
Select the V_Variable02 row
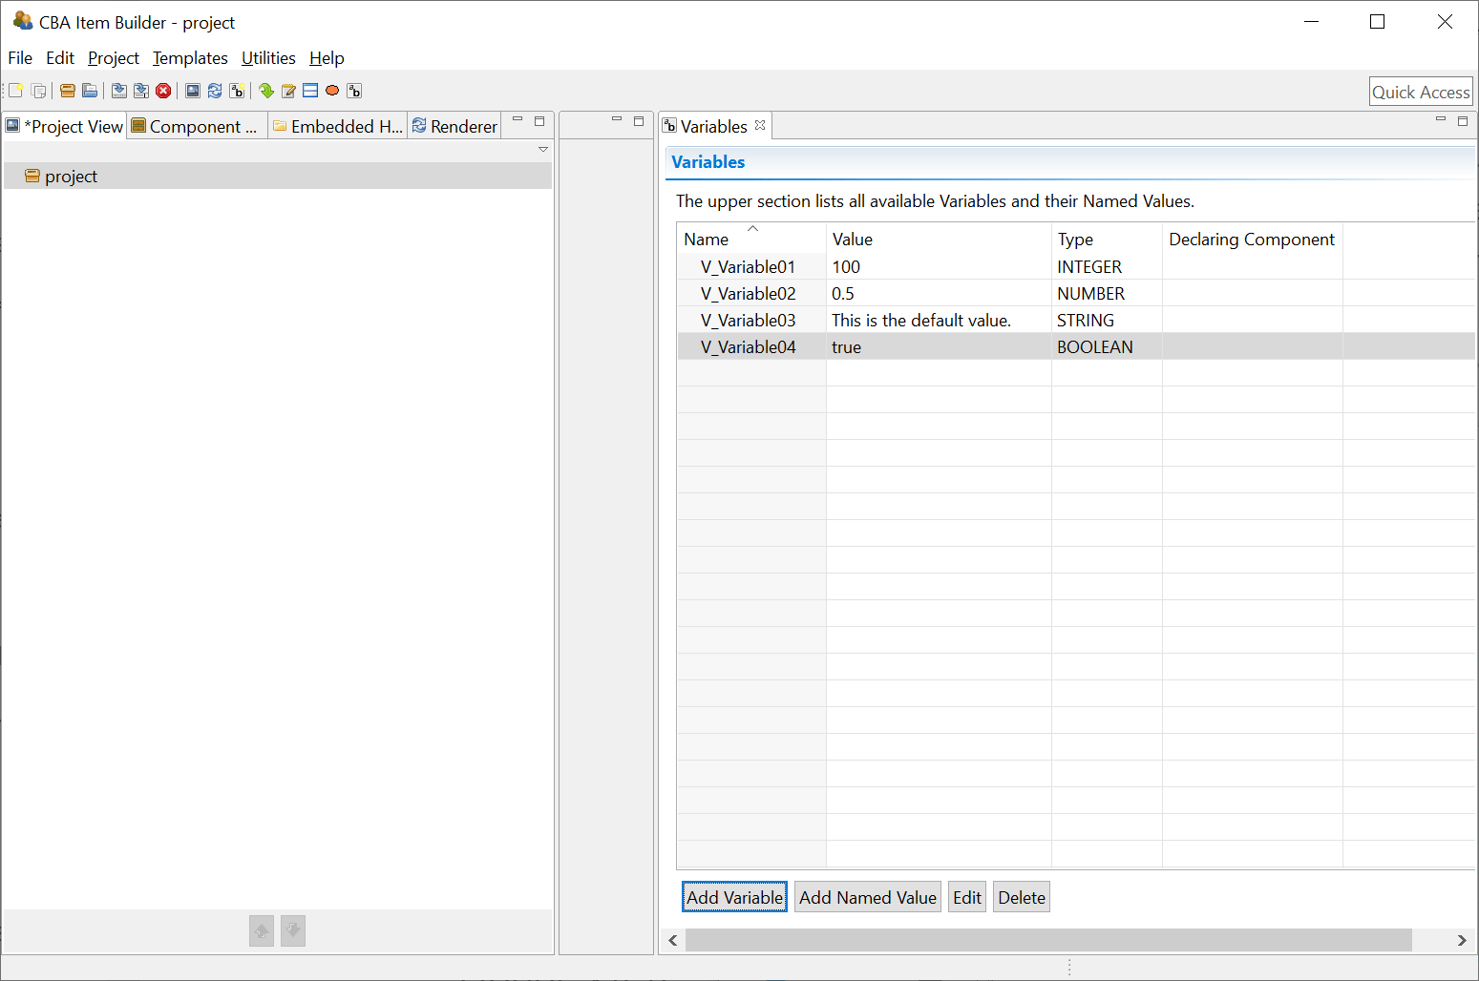tap(1076, 294)
